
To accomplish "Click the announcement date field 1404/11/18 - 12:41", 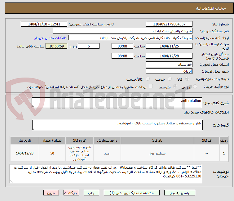I will point(44,24).
